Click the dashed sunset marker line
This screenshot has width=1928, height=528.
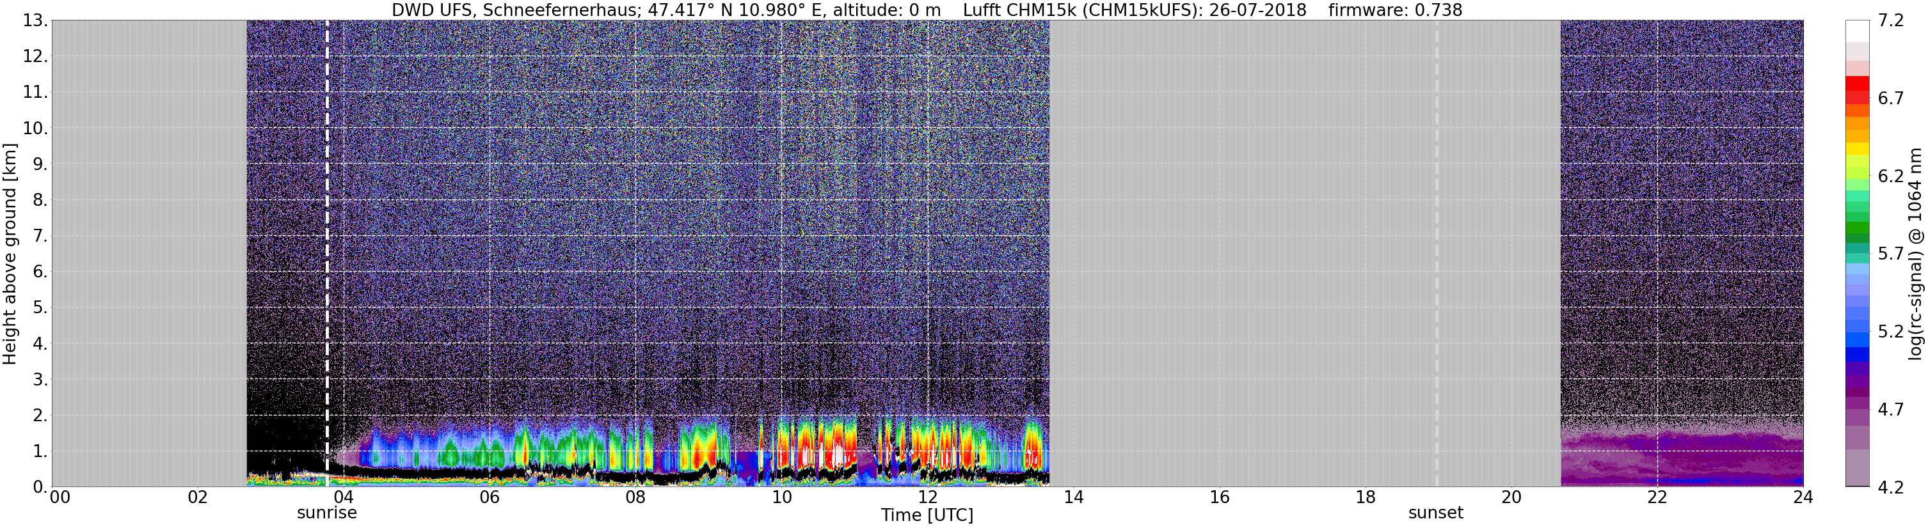click(x=1437, y=254)
